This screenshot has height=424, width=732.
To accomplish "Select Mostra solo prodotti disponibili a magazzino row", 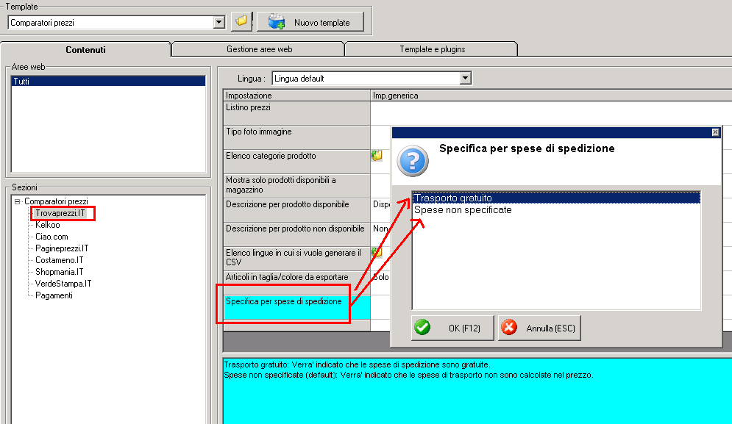I will pyautogui.click(x=297, y=186).
